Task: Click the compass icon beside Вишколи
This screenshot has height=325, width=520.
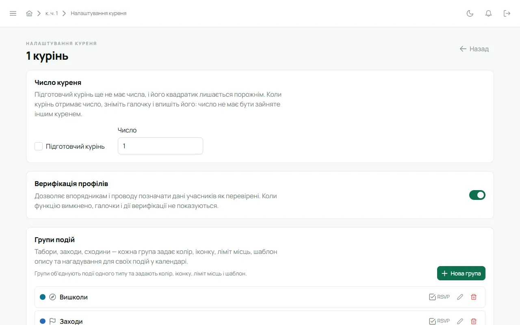Action: (x=52, y=297)
